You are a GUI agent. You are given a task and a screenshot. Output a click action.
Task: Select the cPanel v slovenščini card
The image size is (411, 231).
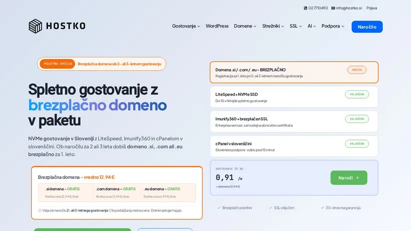(294, 146)
